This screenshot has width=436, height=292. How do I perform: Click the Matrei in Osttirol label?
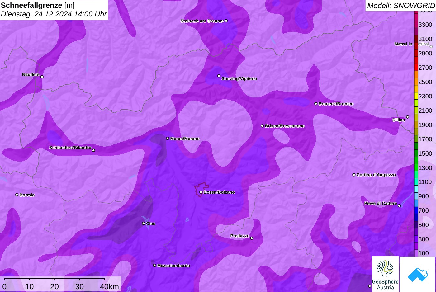click(x=412, y=44)
